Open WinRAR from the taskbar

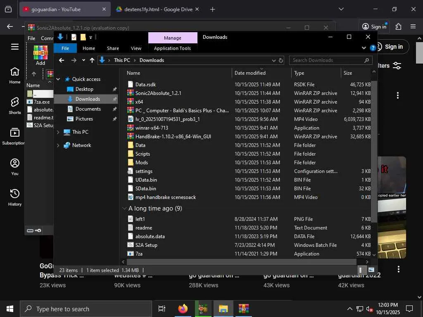(244, 309)
